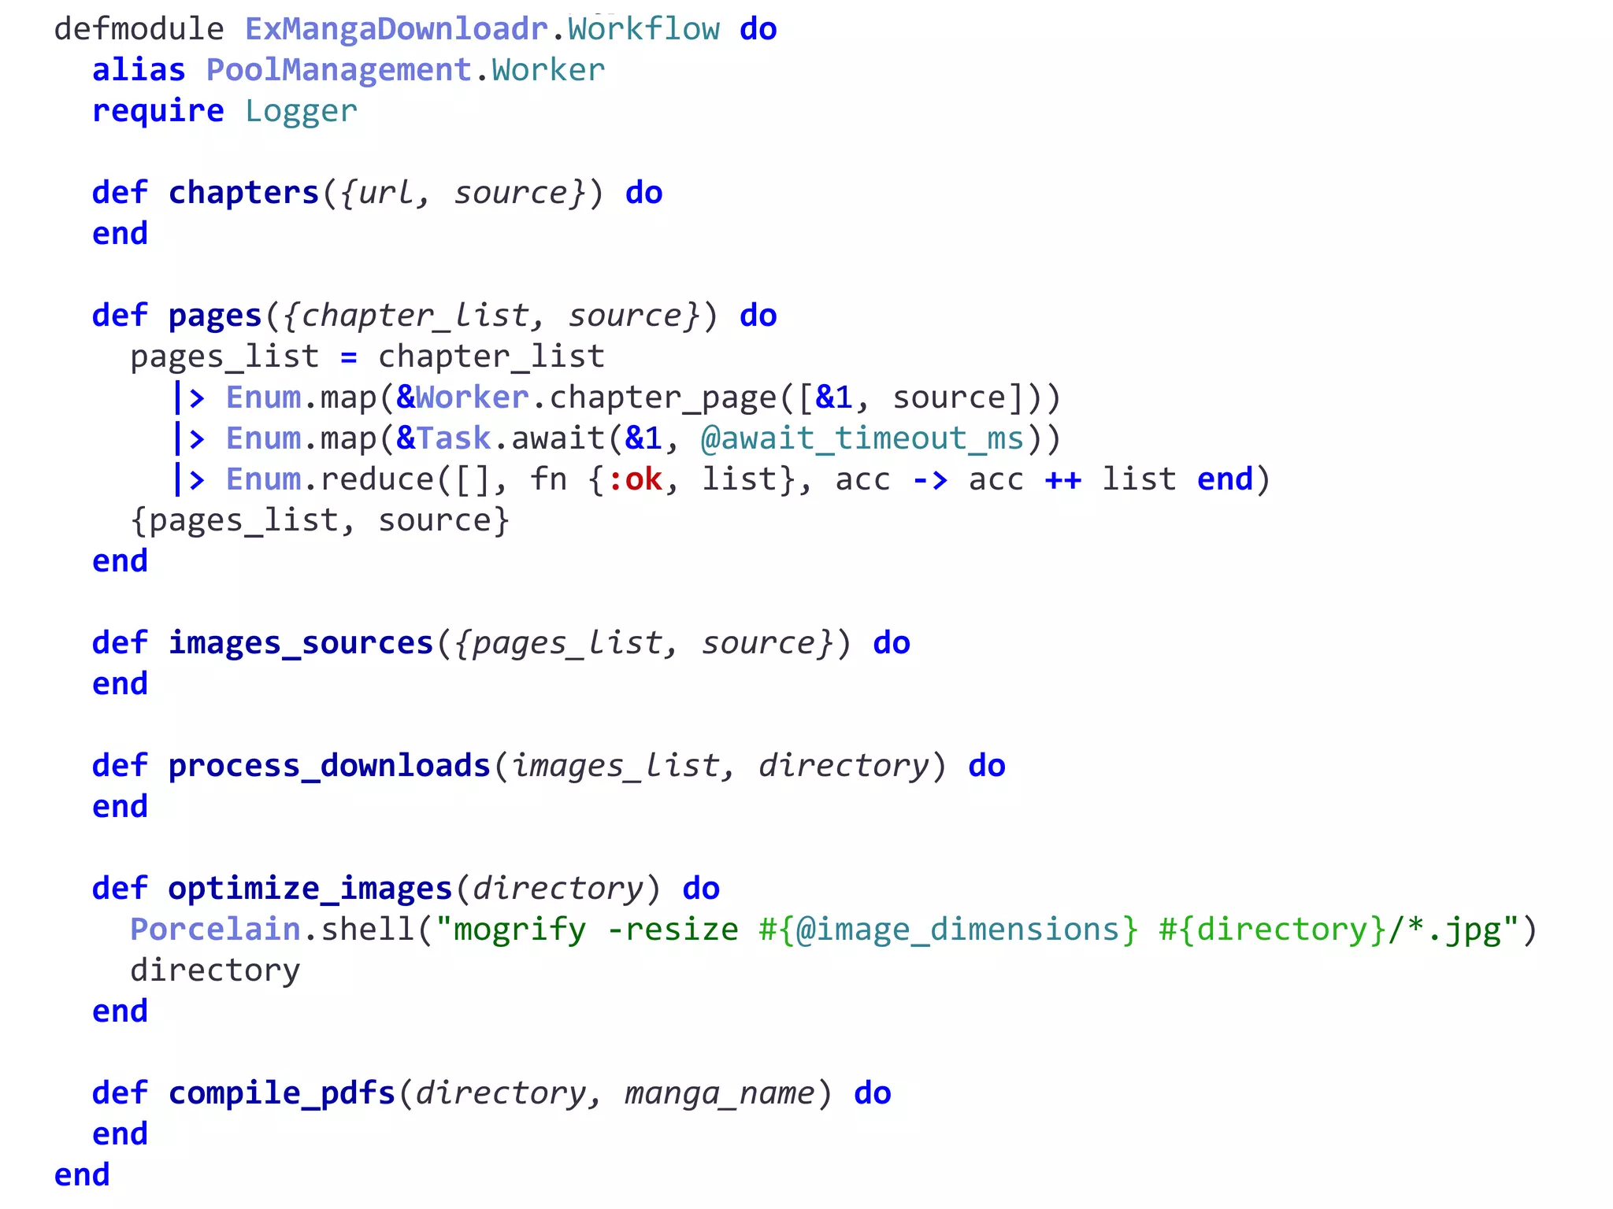Click Porcelain in the shell call
Viewport: 1613px width, 1209px height.
click(216, 930)
